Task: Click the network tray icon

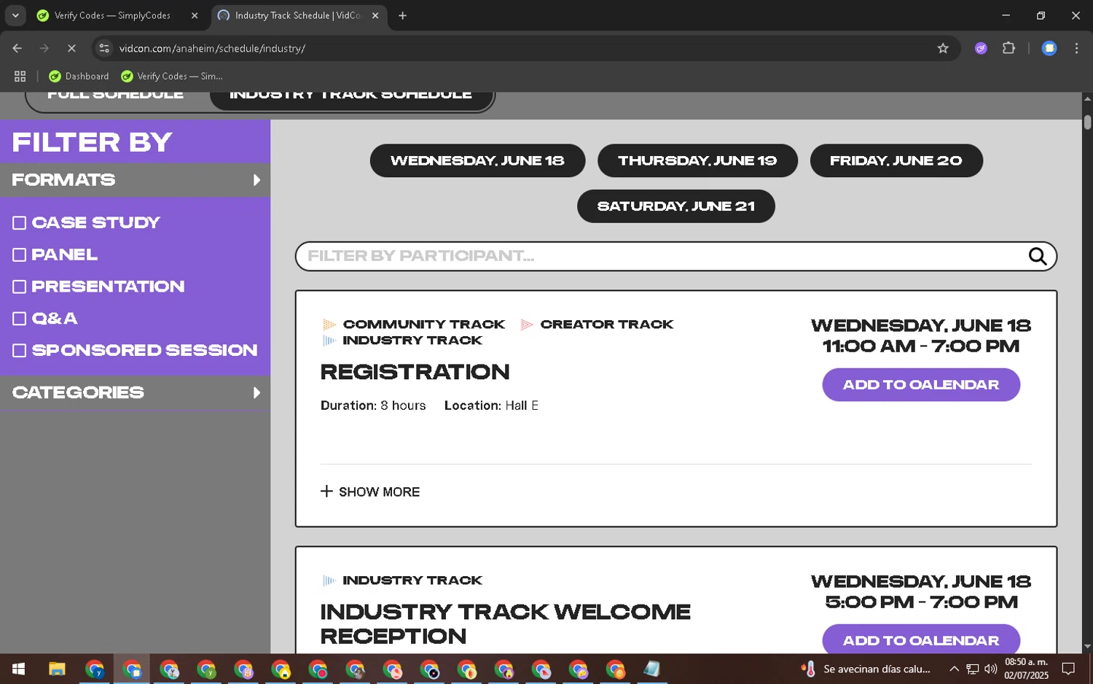Action: 972,669
